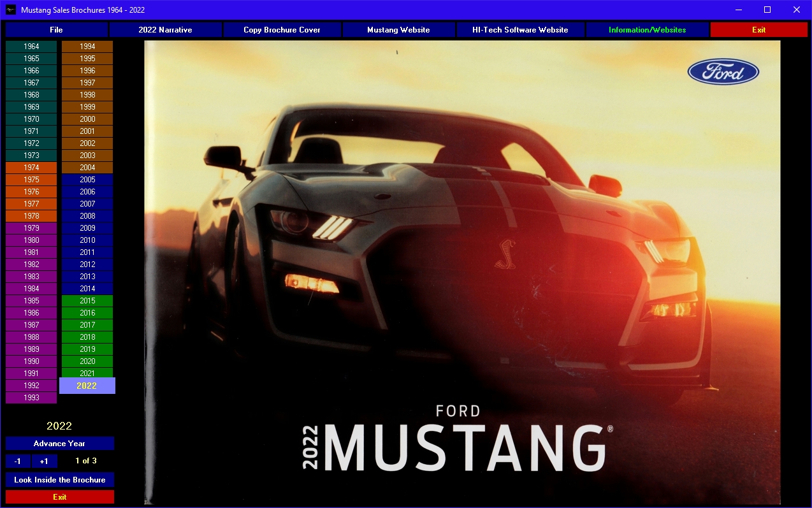
Task: Select year 1992
Action: pos(31,386)
